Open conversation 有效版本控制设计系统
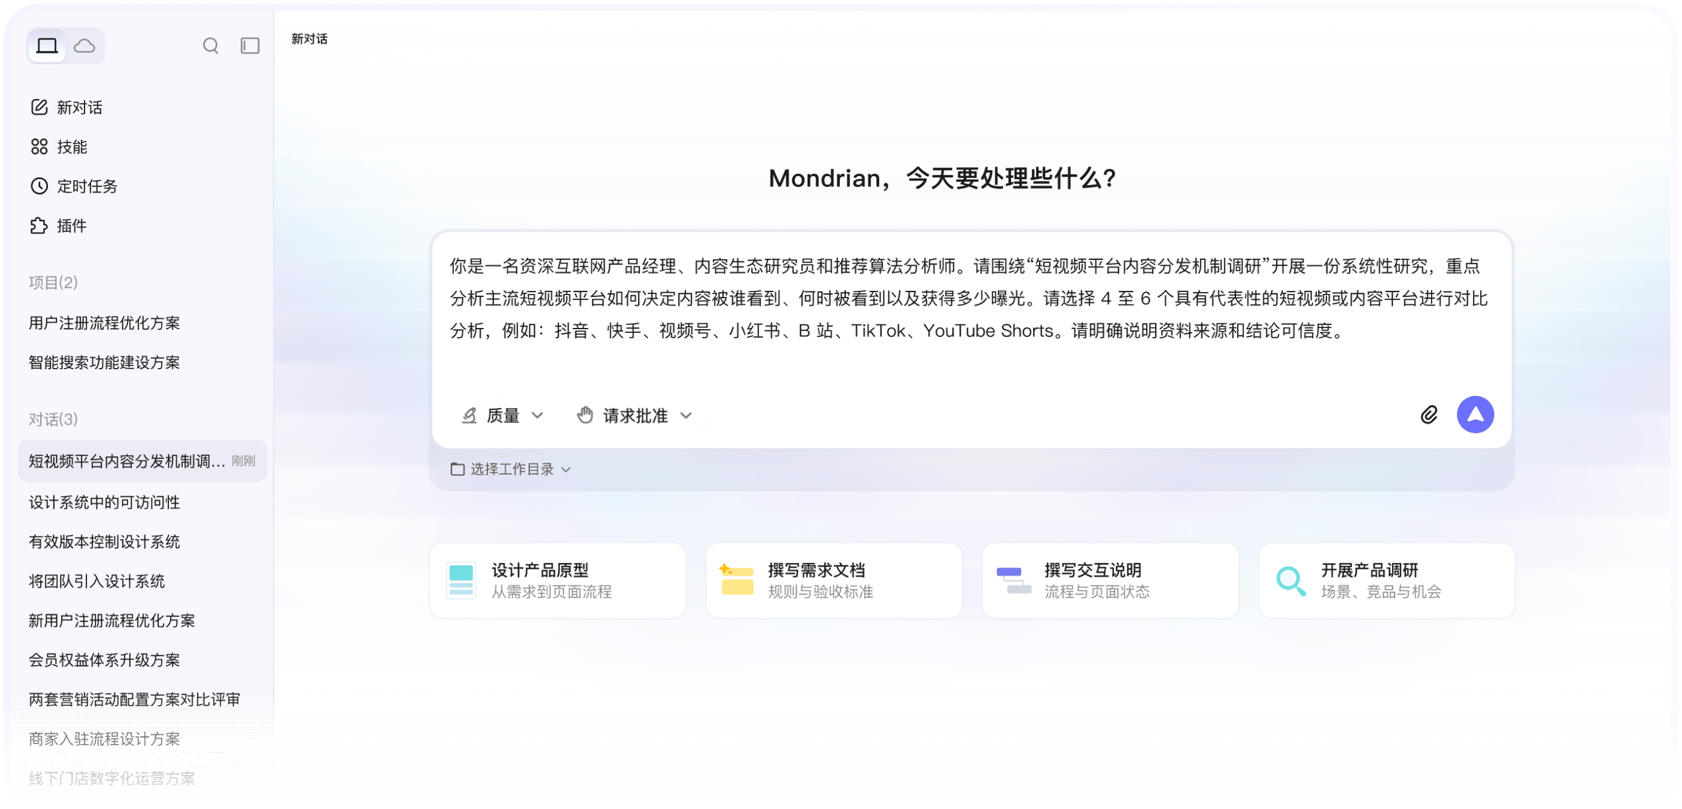Viewport: 1682px width, 809px height. point(105,542)
